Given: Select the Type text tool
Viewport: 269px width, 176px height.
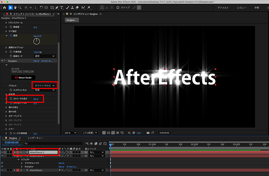Looking at the screenshot, I should (x=62, y=7).
